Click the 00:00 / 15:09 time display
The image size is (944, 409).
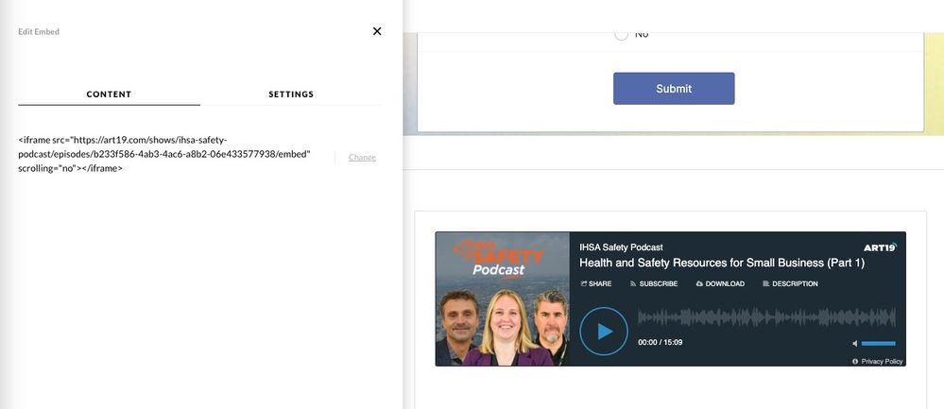click(x=661, y=342)
